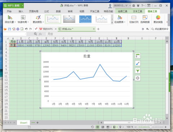Click the zoom slider handle

click(151, 127)
